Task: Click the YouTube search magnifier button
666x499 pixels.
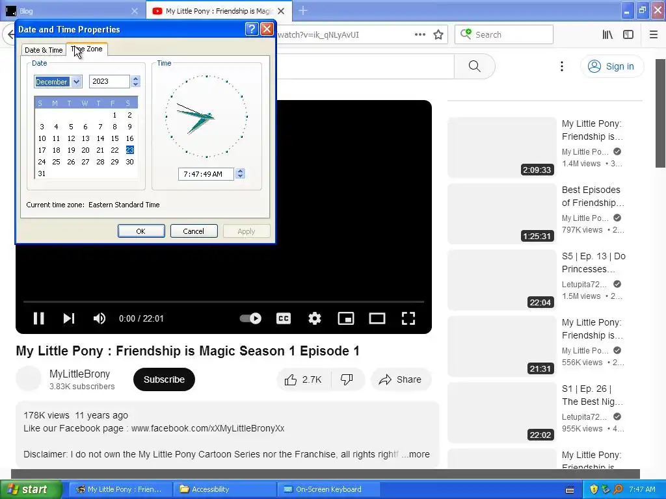Action: (x=474, y=66)
